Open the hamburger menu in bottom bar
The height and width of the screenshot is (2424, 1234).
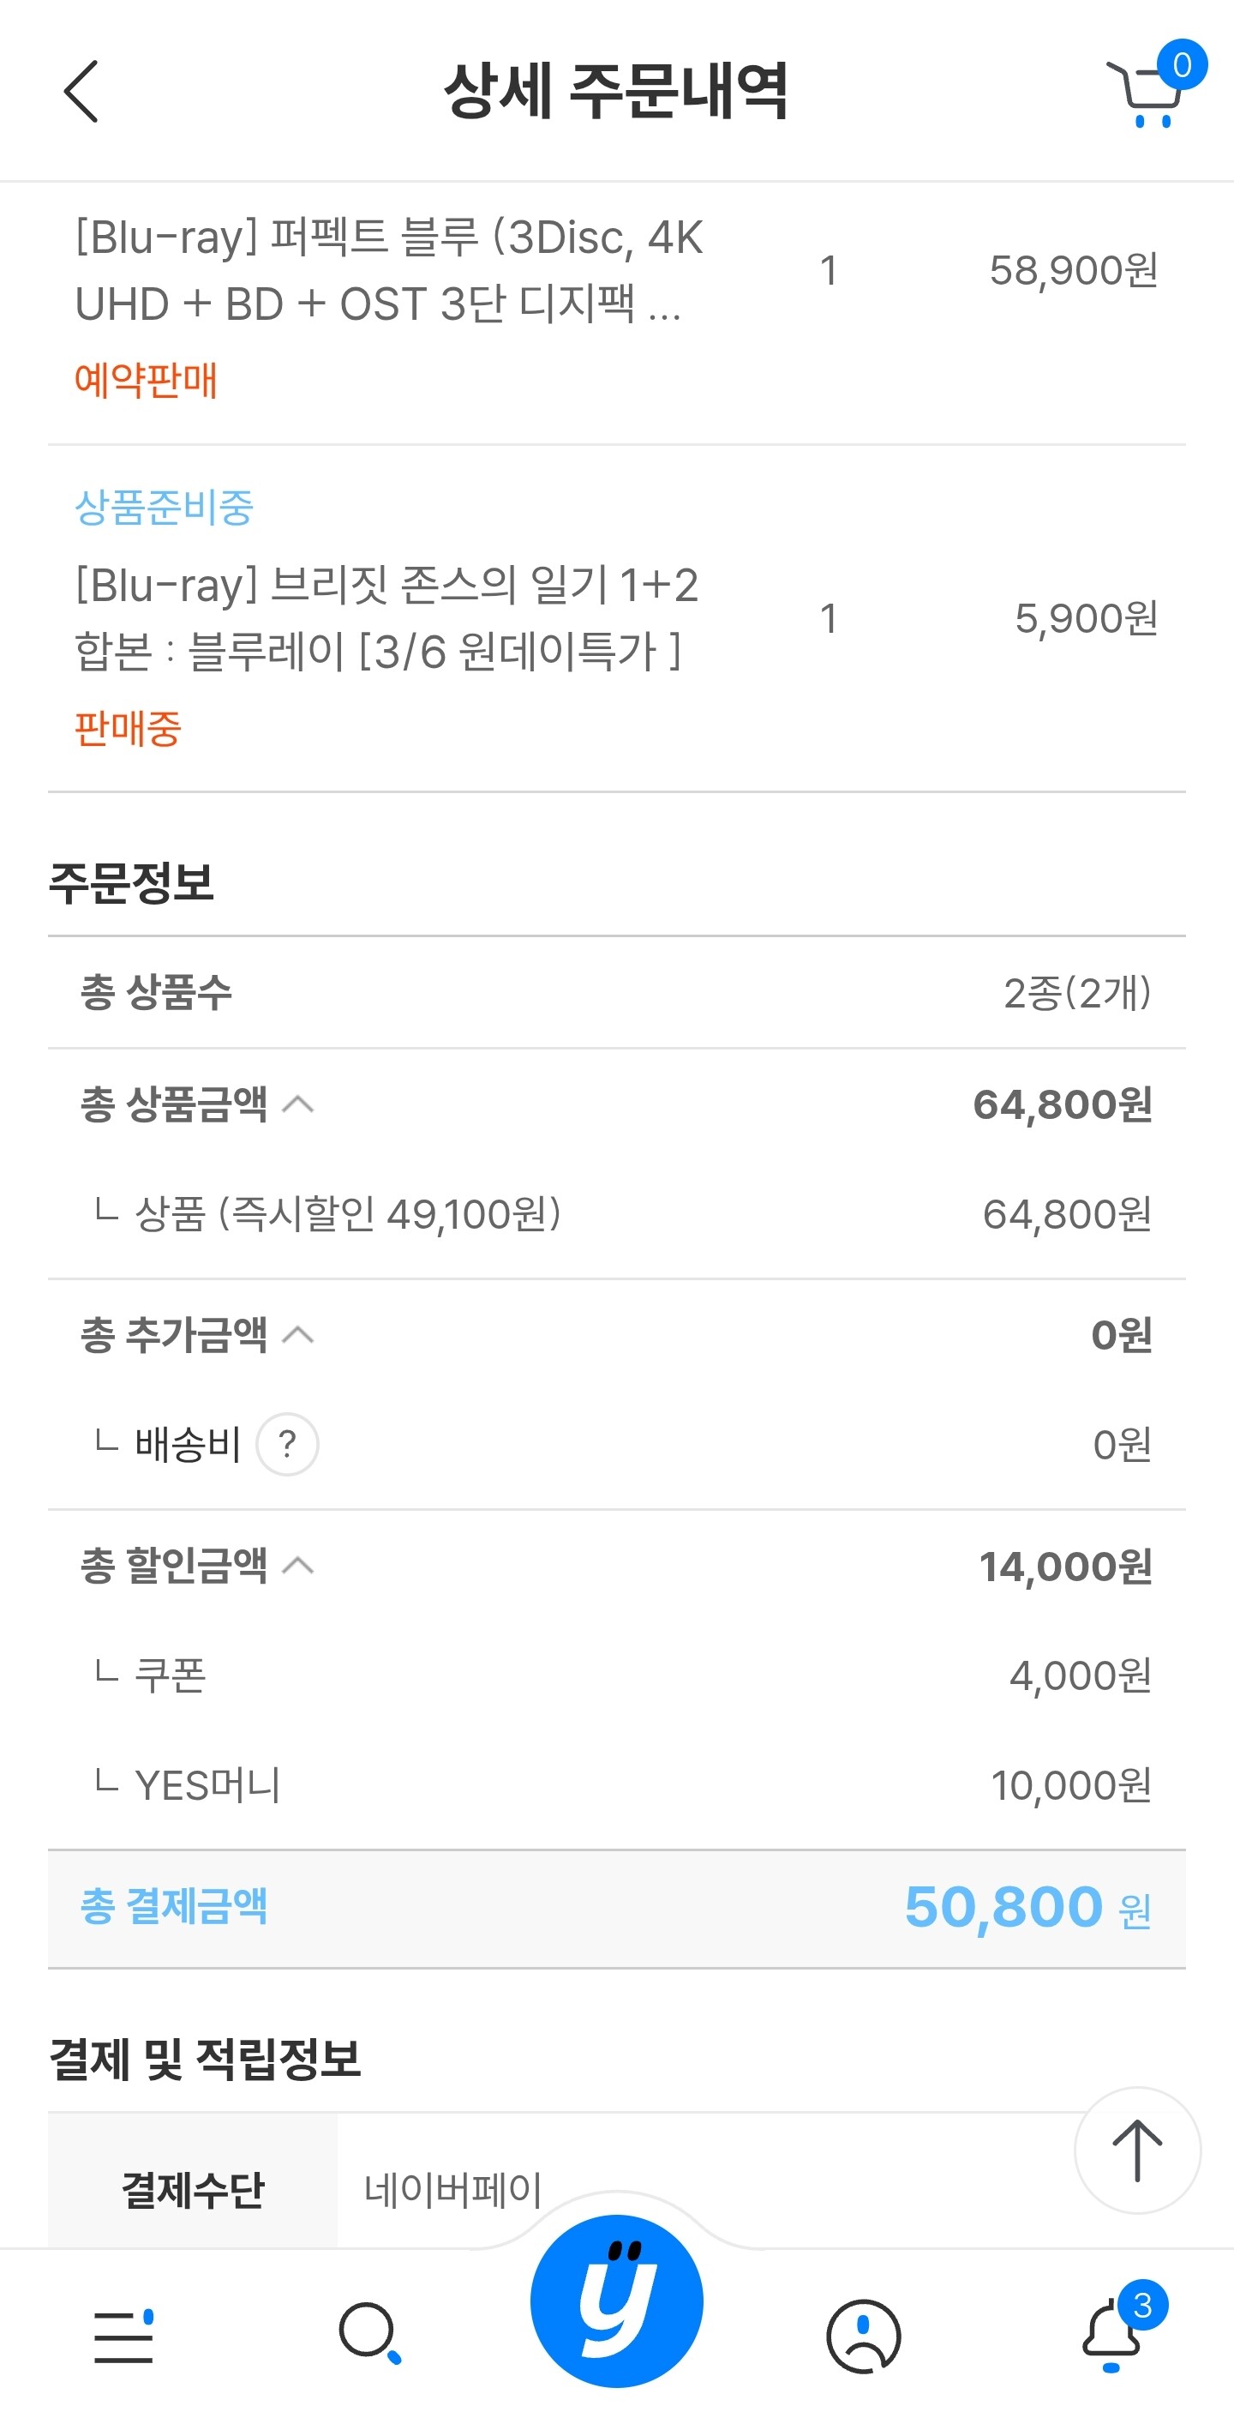124,2336
